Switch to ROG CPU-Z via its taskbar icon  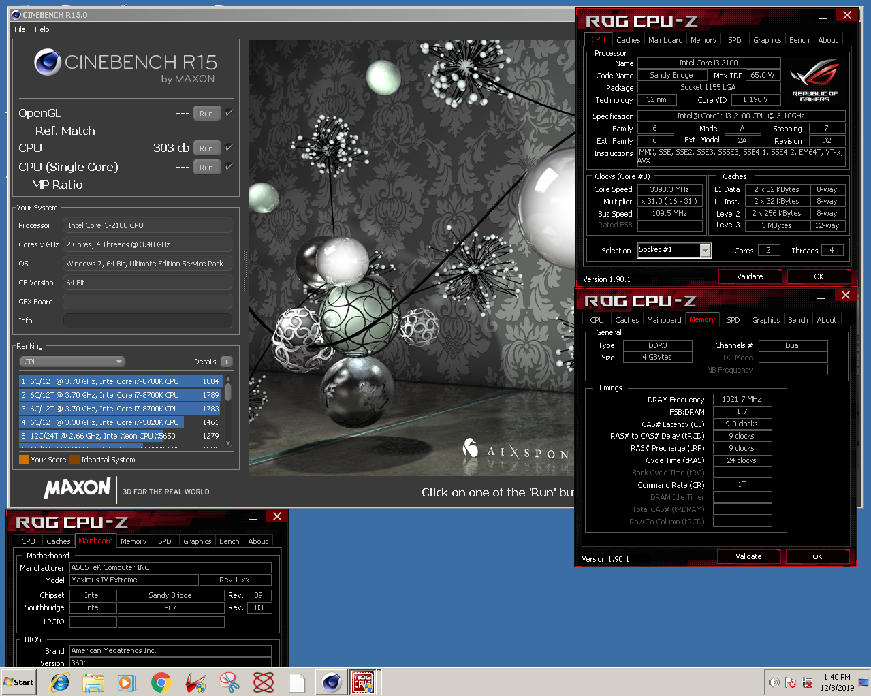pos(363,682)
